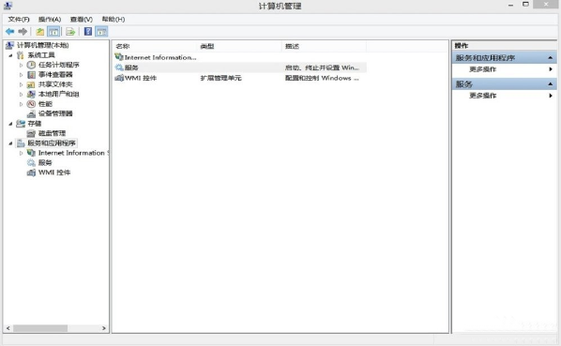Open the 操作(A) menu

tap(50, 20)
